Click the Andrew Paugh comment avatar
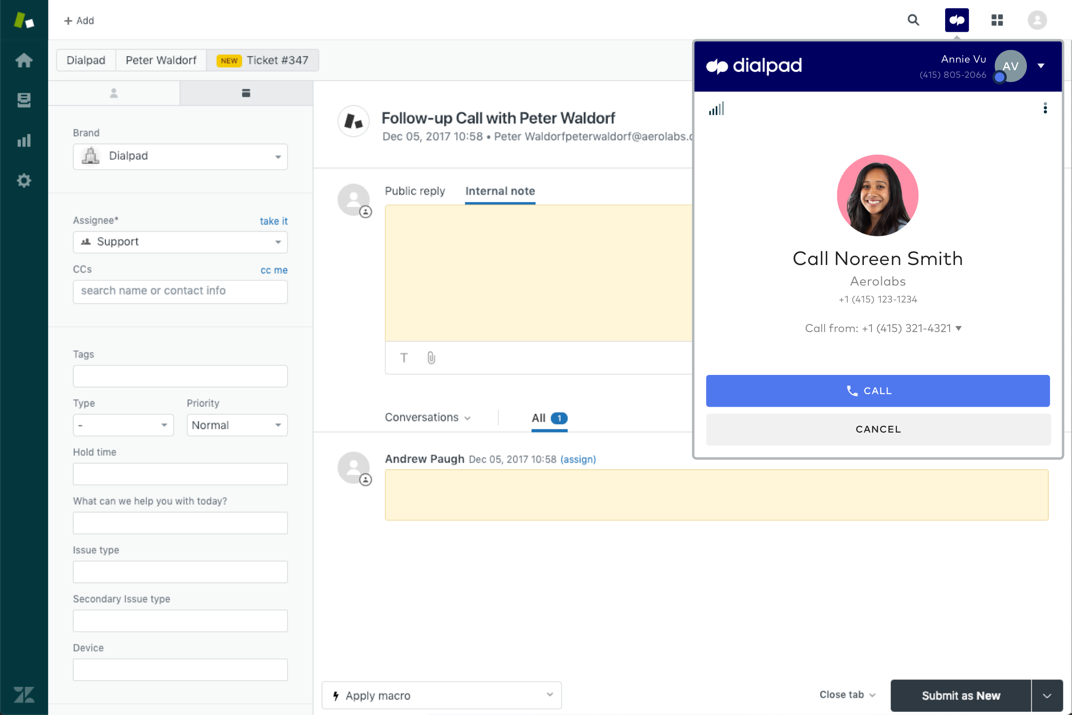 [x=354, y=468]
